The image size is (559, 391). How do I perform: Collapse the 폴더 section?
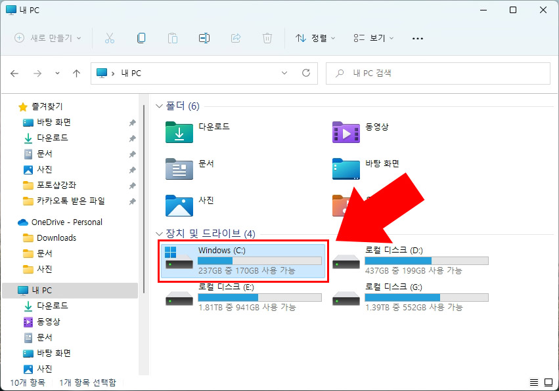[x=159, y=106]
